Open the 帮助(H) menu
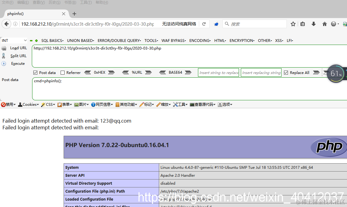 coord(102,2)
